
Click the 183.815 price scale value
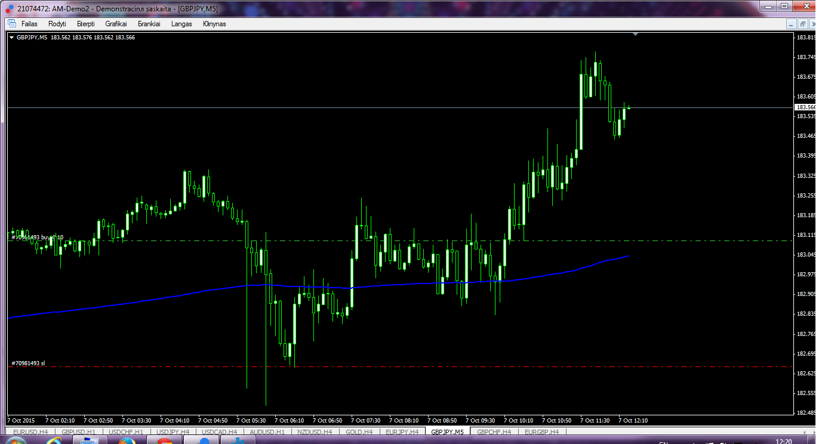pyautogui.click(x=806, y=37)
